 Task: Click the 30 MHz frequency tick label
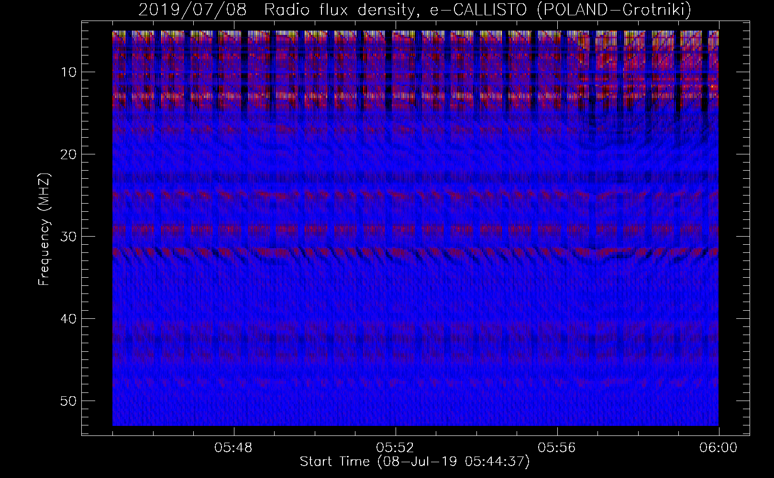click(x=69, y=236)
